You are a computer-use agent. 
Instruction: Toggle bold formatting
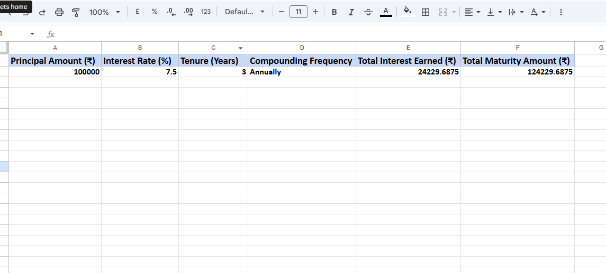coord(334,12)
